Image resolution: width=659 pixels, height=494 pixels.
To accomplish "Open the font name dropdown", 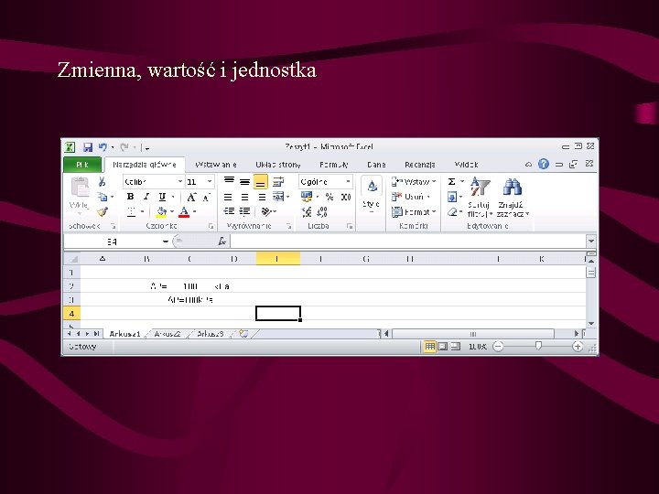I will (180, 181).
